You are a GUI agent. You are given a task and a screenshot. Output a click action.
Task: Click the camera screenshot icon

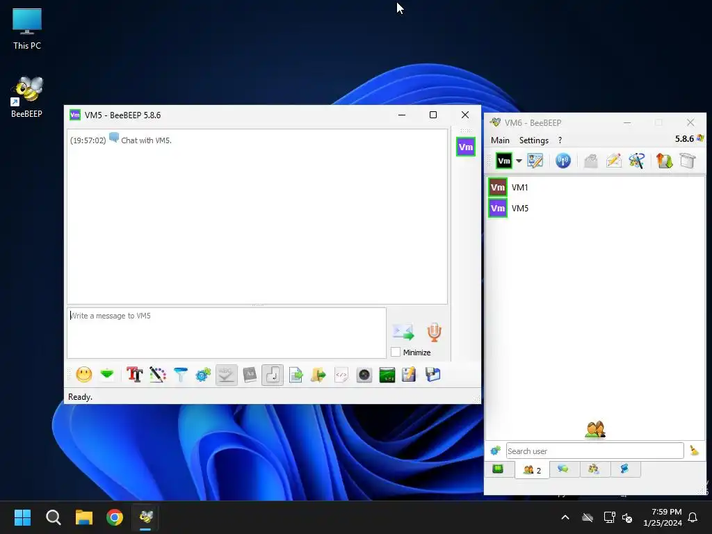coord(364,375)
